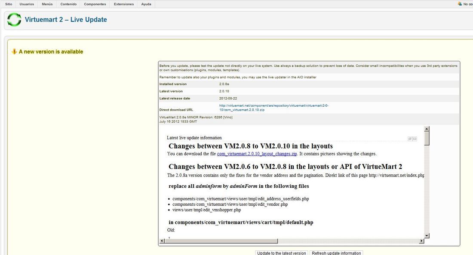Click the new version warning icon

point(14,52)
